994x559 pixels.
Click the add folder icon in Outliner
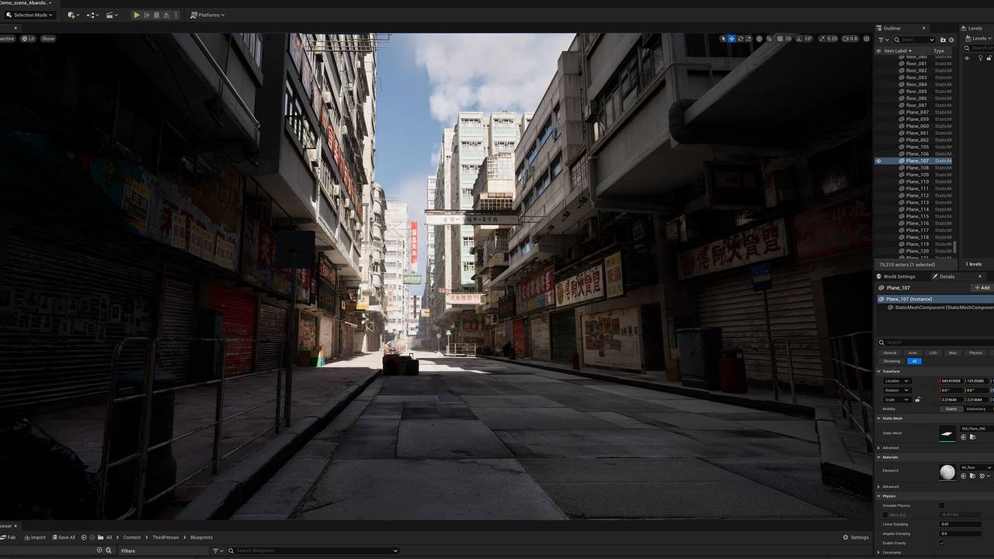click(x=943, y=40)
